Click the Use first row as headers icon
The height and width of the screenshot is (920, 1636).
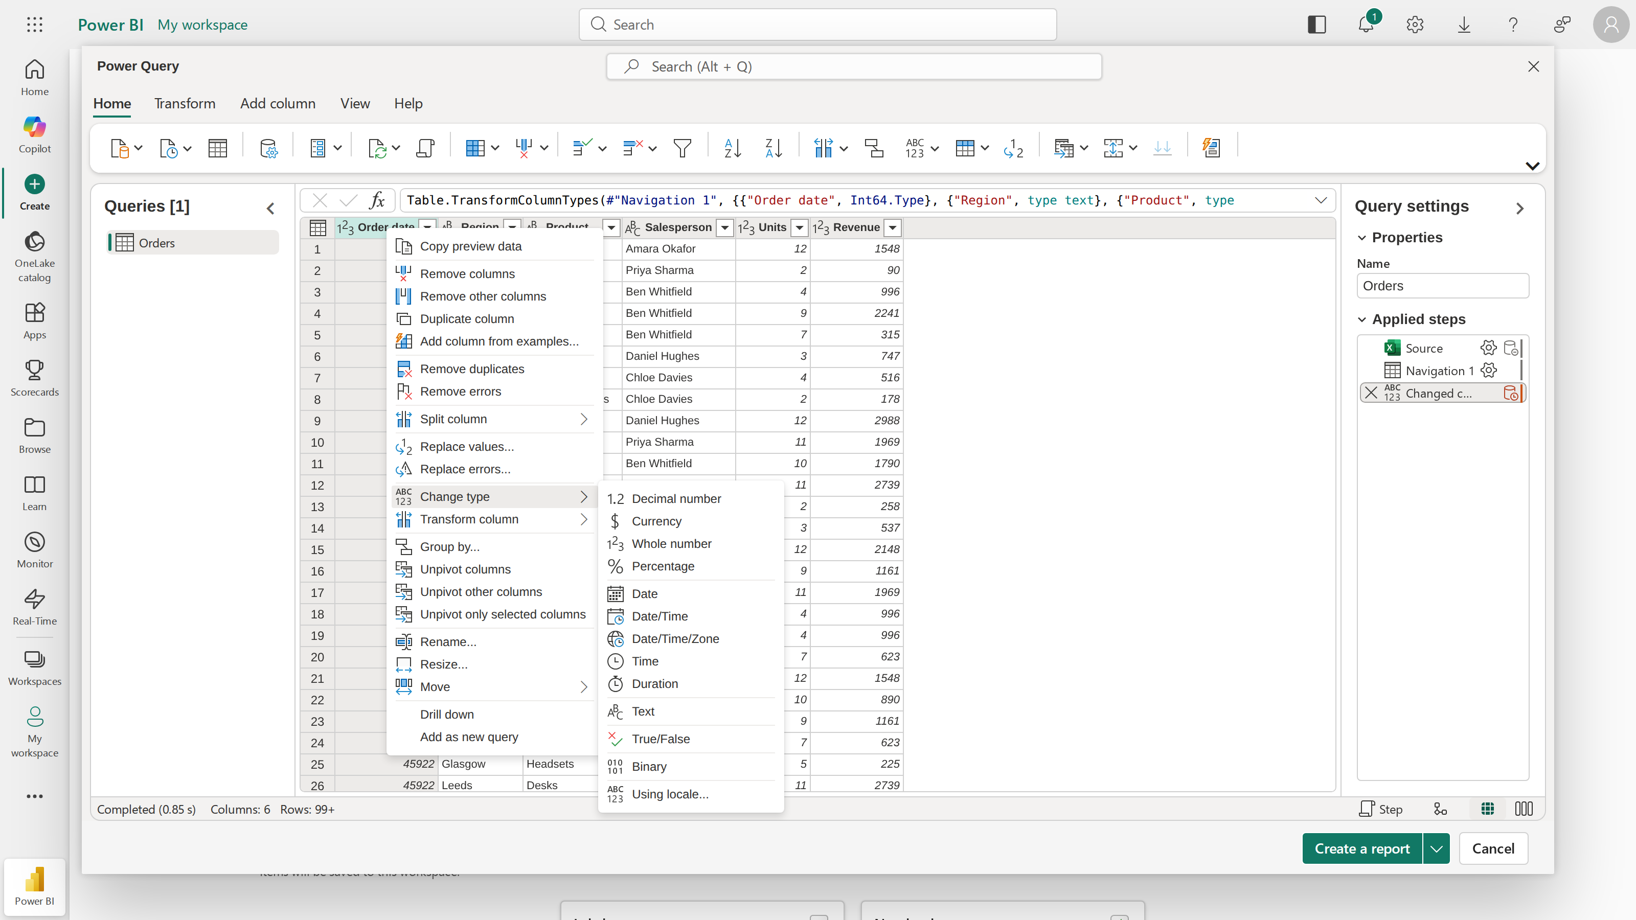[x=965, y=148]
